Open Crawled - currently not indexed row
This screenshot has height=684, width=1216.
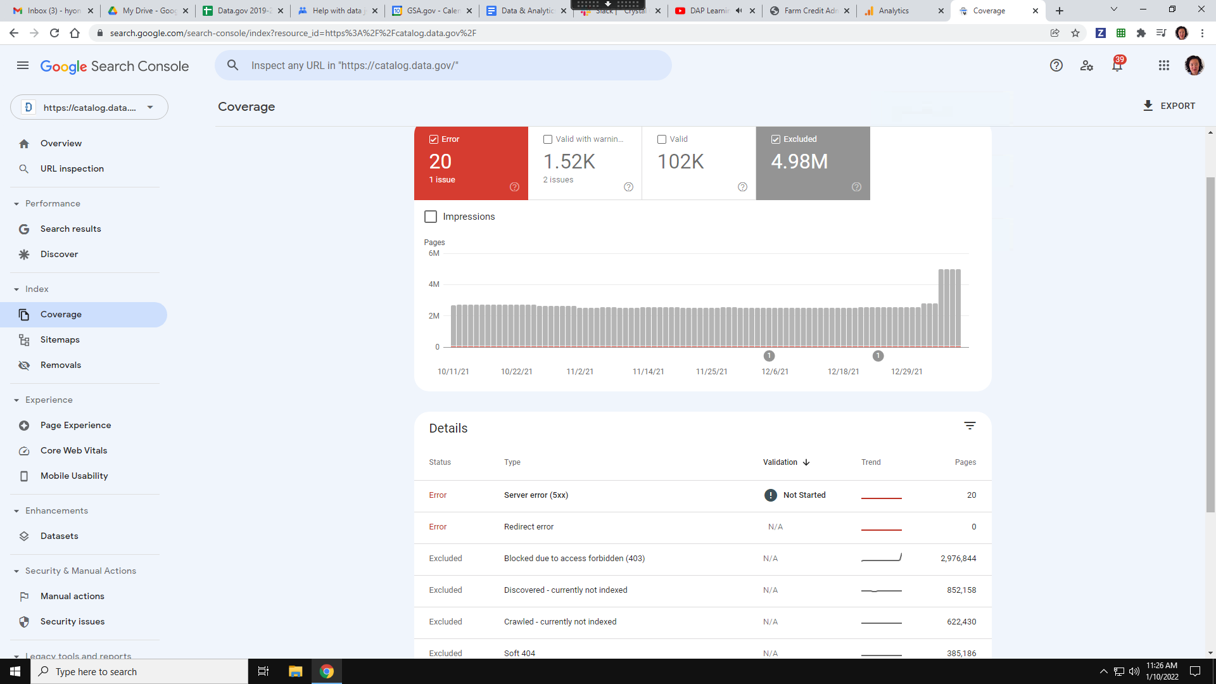(702, 622)
